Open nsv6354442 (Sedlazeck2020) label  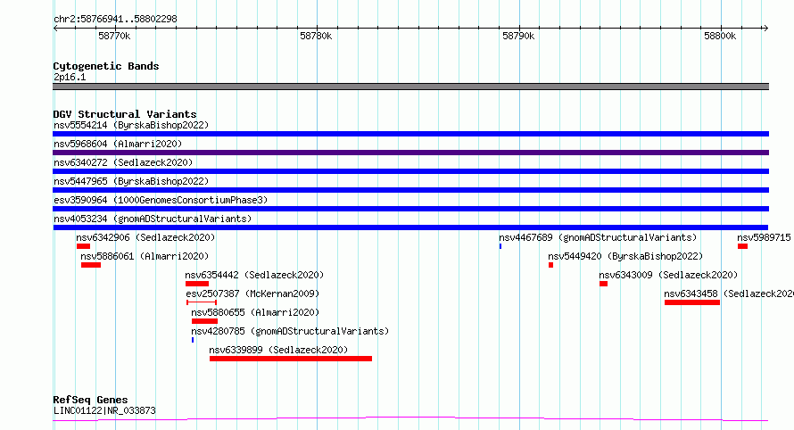point(254,275)
